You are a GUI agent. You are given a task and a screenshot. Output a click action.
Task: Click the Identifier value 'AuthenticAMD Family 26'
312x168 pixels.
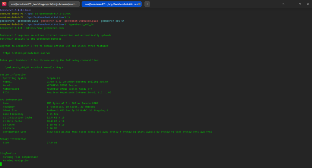click(x=77, y=110)
